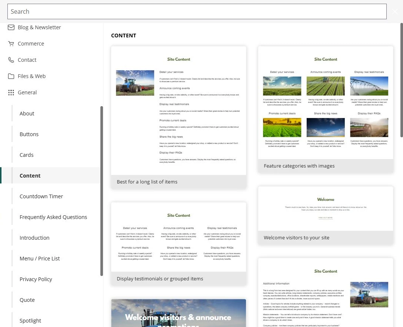403x327 pixels.
Task: Collapse the General category
Action: pos(27,92)
